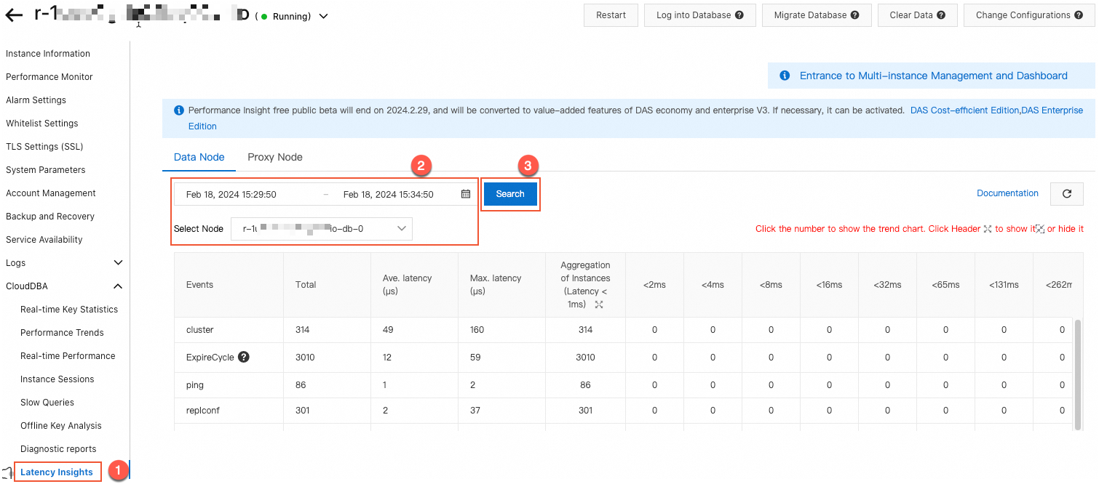Image resolution: width=1099 pixels, height=484 pixels.
Task: Open the calendar icon in date range
Action: [466, 194]
